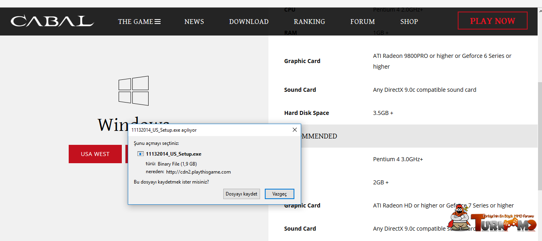The height and width of the screenshot is (241, 542).
Task: Cancel the download with Vazgeç
Action: (x=280, y=194)
